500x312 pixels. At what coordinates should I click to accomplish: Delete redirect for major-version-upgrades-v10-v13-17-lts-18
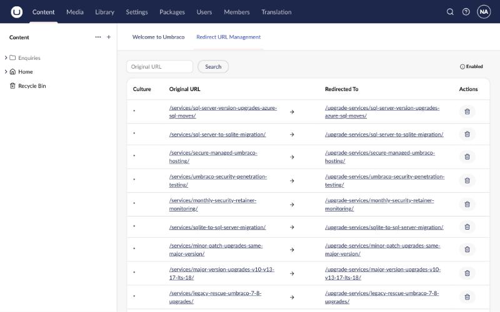pos(467,273)
